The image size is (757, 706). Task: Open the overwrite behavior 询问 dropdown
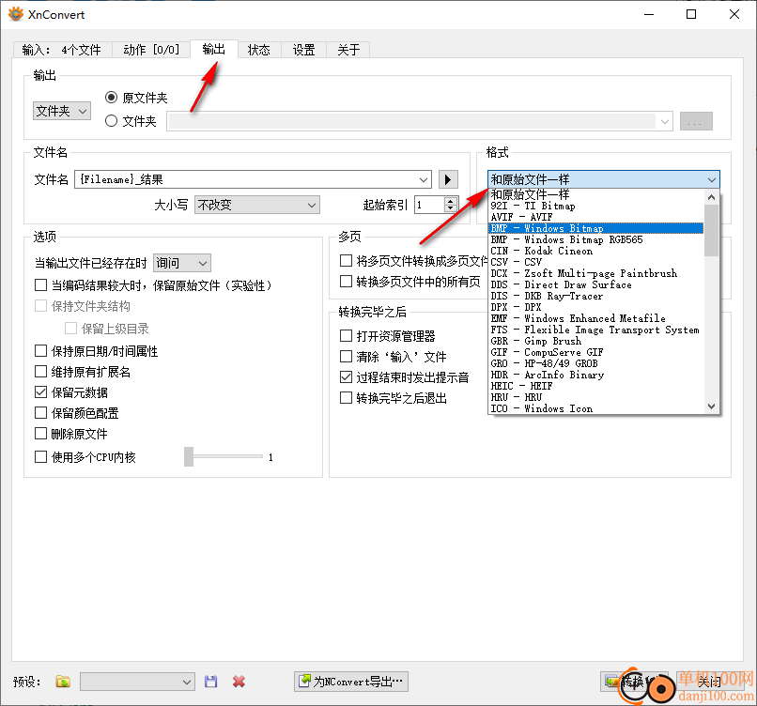tap(182, 263)
